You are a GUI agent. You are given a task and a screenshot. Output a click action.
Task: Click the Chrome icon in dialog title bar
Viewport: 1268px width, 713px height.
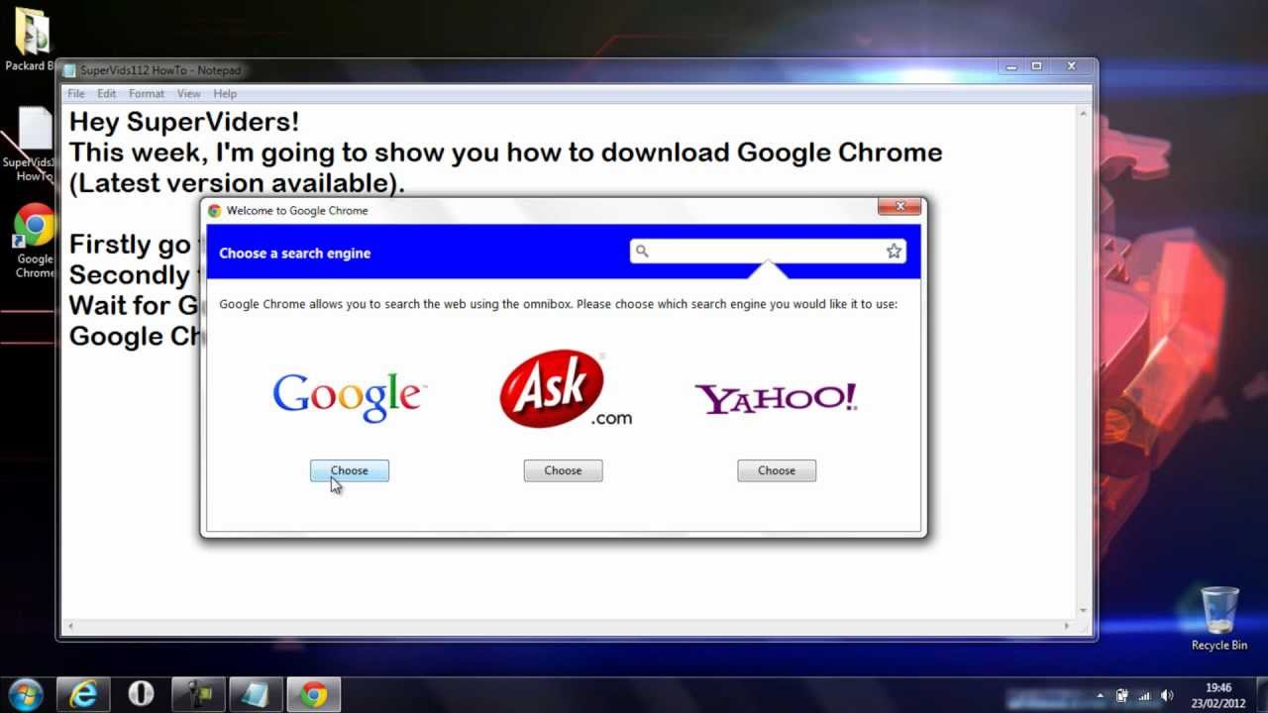point(214,210)
